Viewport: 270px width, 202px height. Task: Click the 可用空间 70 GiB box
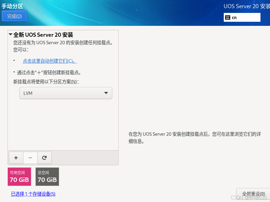[19, 177]
